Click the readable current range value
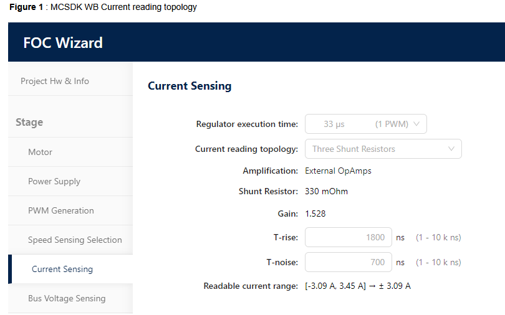 click(x=357, y=286)
